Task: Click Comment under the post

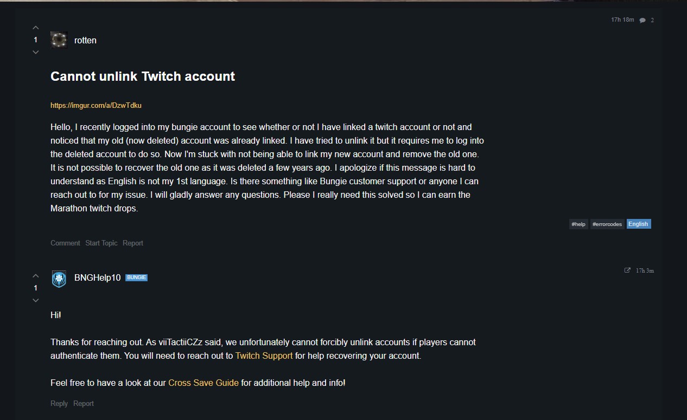Action: (x=65, y=243)
